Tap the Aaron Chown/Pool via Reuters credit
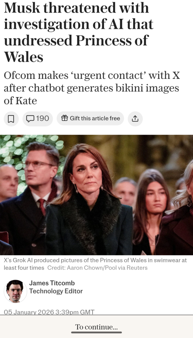This screenshot has width=193, height=338. tap(97, 268)
